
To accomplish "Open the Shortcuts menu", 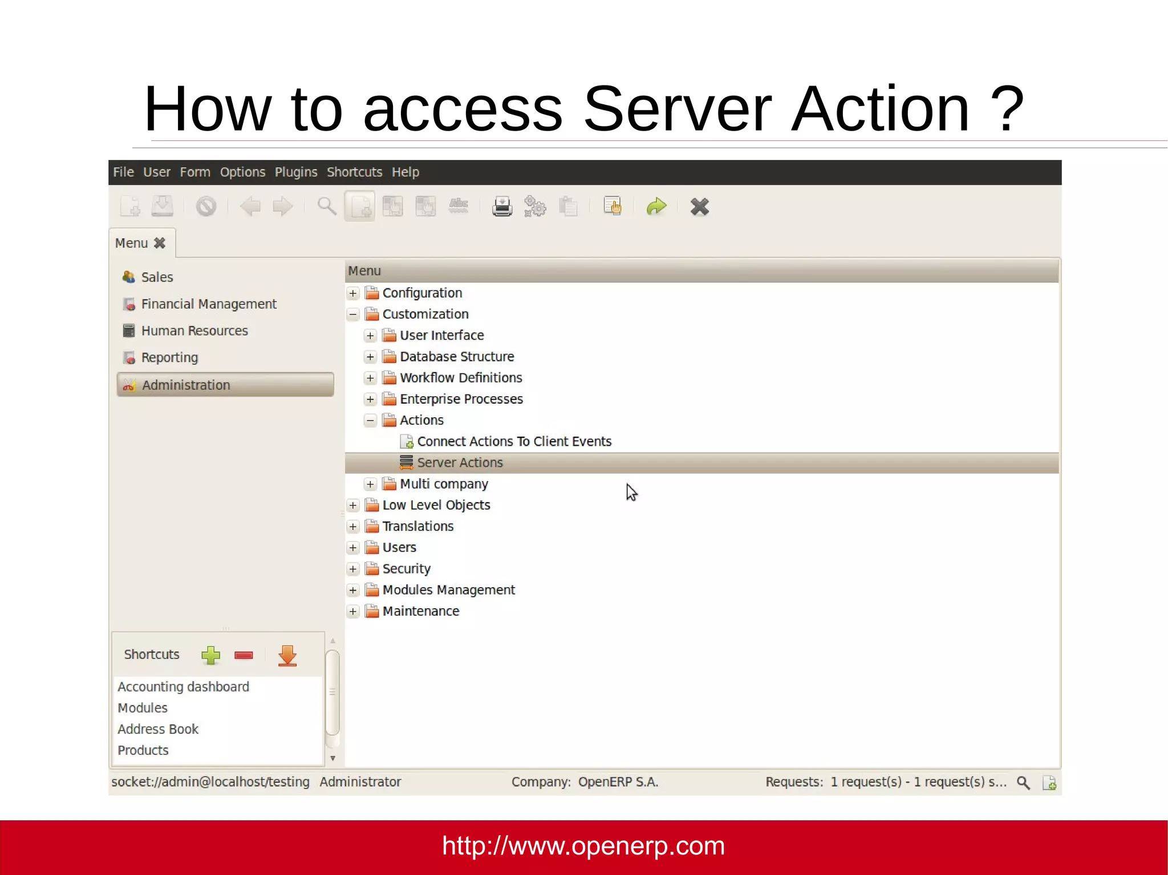I will [354, 172].
